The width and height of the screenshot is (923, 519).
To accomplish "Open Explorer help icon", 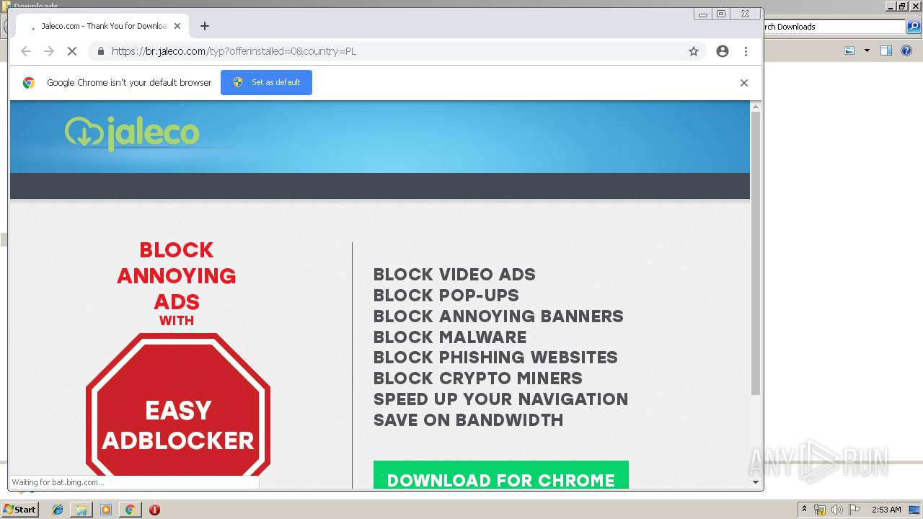I will tap(906, 50).
